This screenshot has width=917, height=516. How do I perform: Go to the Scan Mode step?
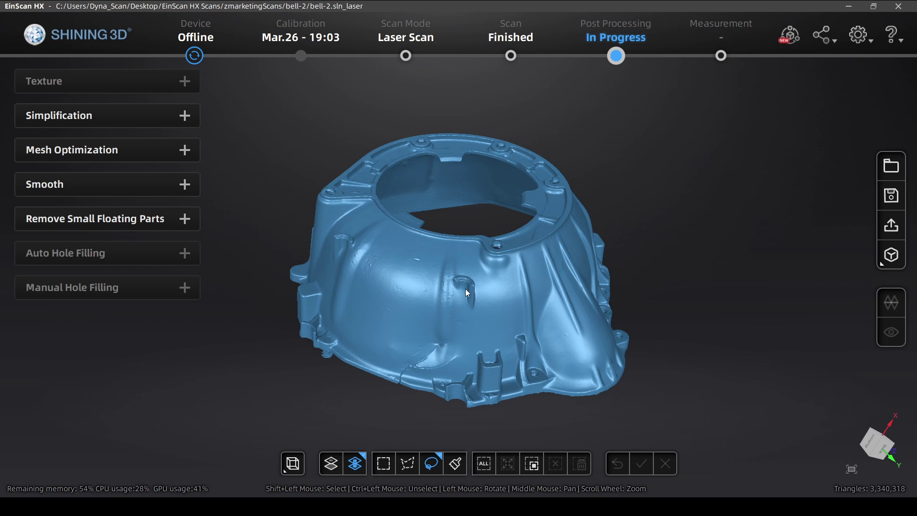405,56
